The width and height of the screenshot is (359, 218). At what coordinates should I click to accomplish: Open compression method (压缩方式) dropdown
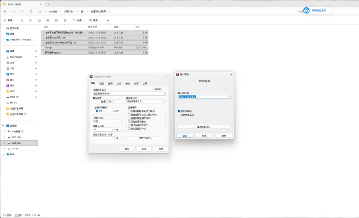[121, 121]
